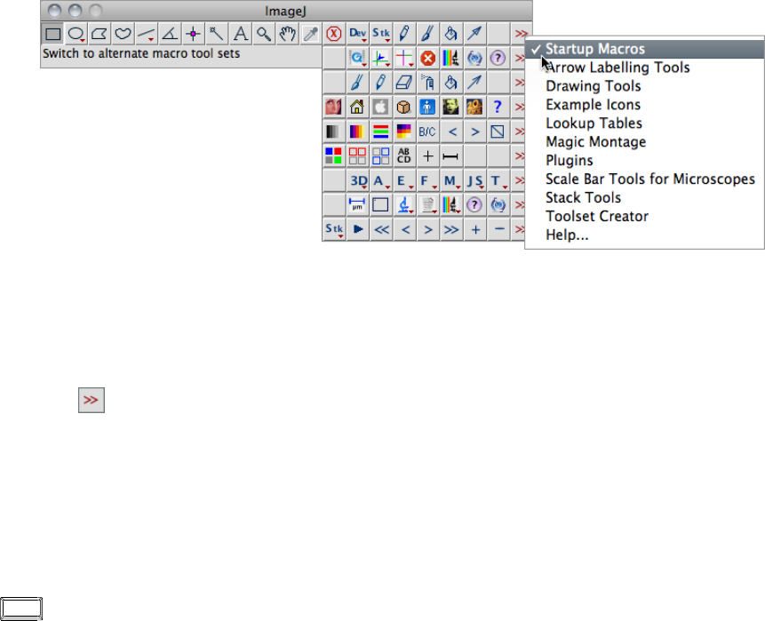Select the Magnifying glass tool
765x621 pixels.
tap(264, 34)
